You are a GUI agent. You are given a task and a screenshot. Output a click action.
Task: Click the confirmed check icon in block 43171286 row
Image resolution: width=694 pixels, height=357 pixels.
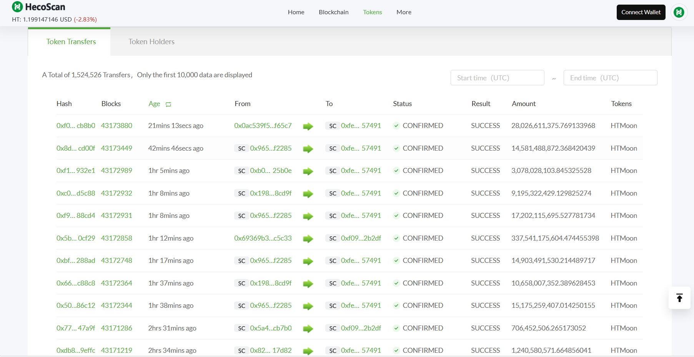[396, 328]
